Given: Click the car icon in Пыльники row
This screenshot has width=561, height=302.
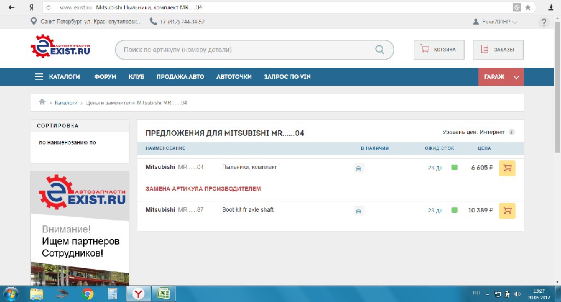Looking at the screenshot, I should coord(358,168).
